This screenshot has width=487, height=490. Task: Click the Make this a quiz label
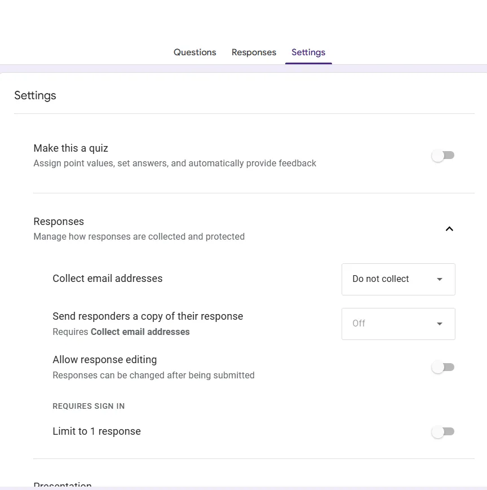70,148
